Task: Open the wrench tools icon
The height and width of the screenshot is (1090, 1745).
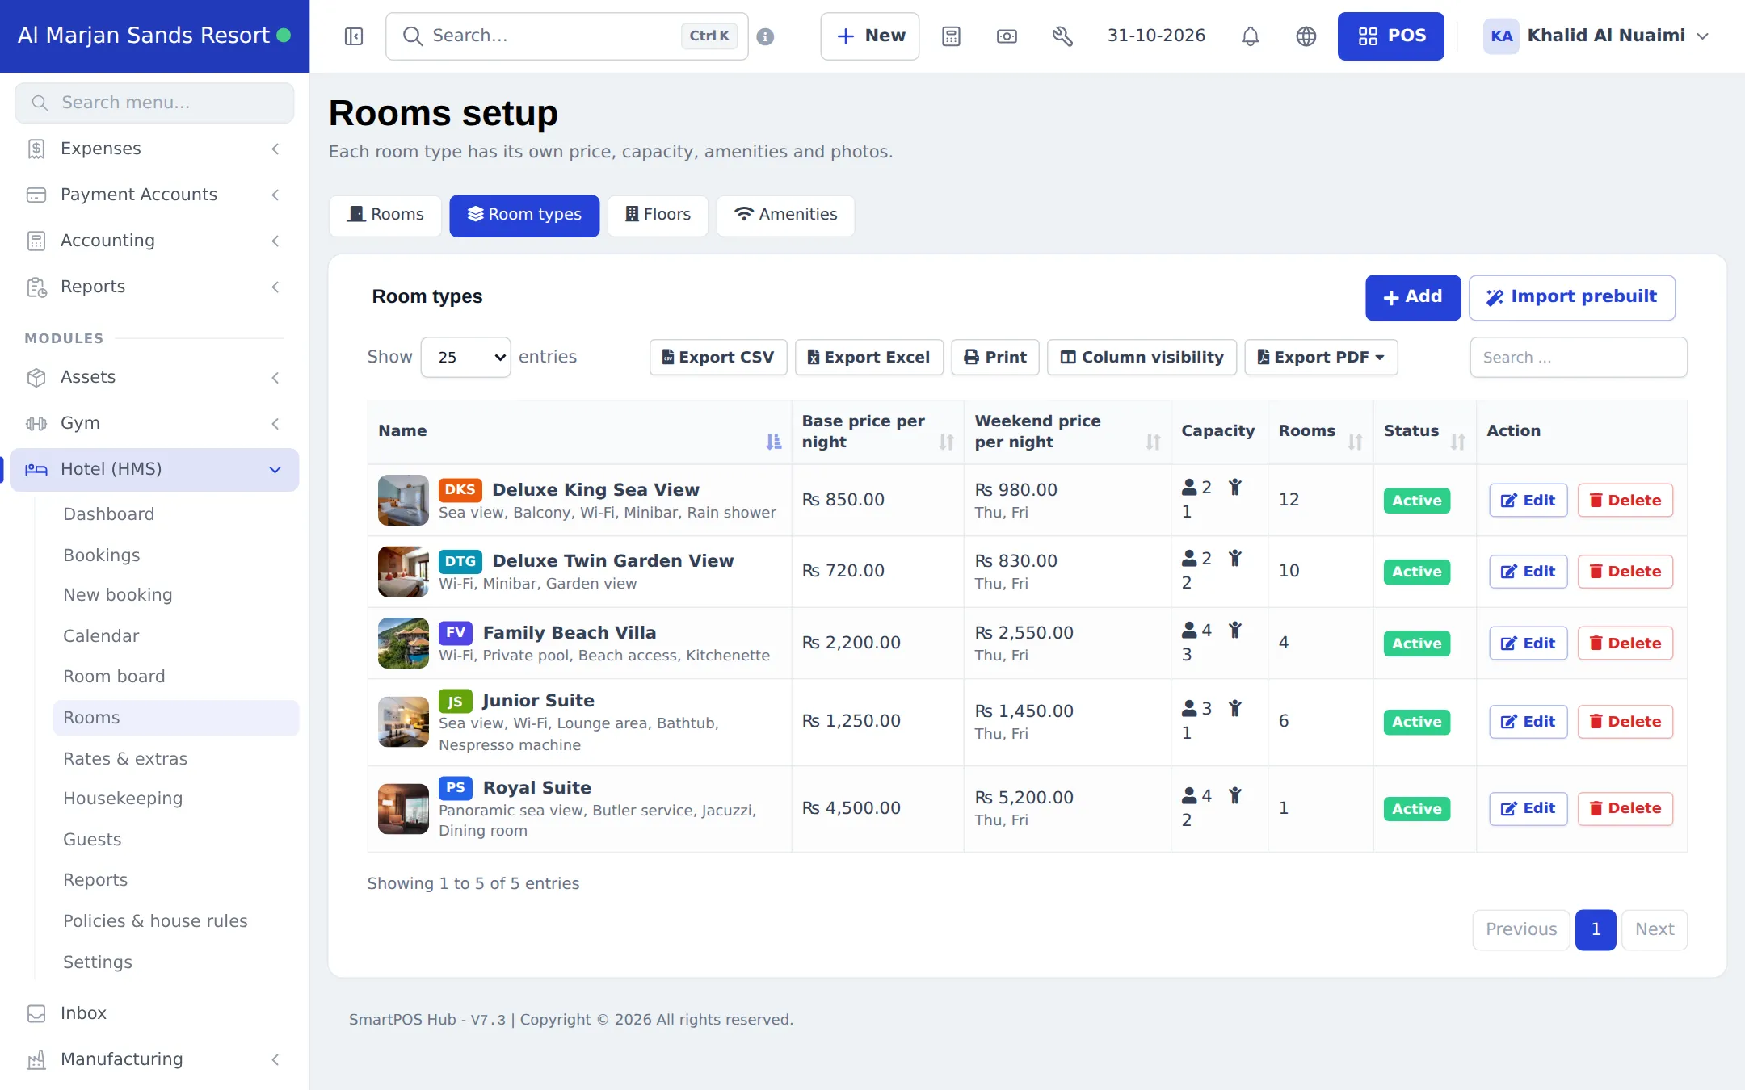Action: pyautogui.click(x=1062, y=36)
